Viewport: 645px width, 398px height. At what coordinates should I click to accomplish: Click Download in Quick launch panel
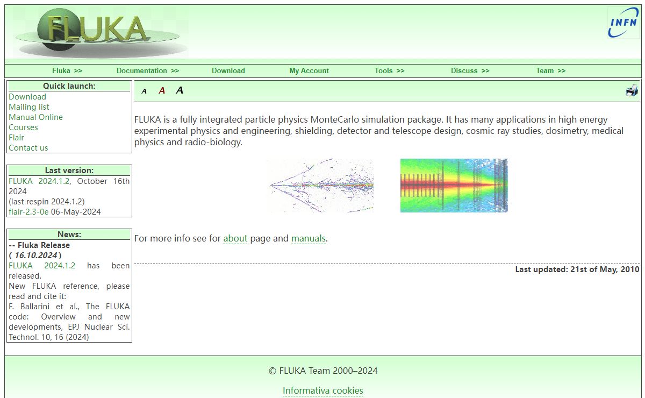[27, 97]
